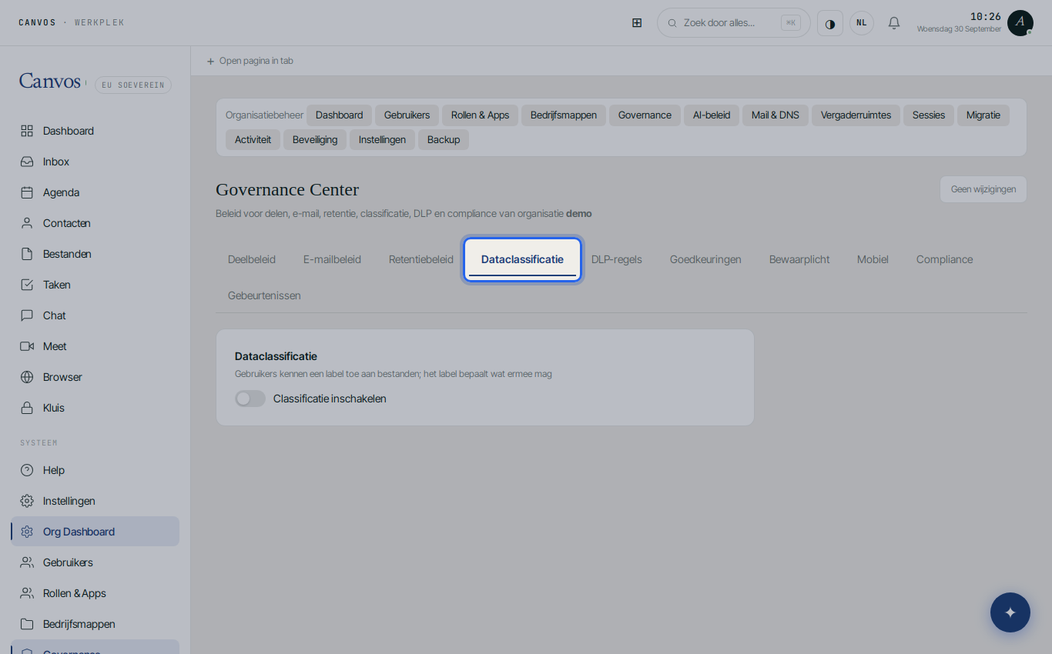Select the DLP-regels tab
This screenshot has height=654, width=1052.
point(617,259)
